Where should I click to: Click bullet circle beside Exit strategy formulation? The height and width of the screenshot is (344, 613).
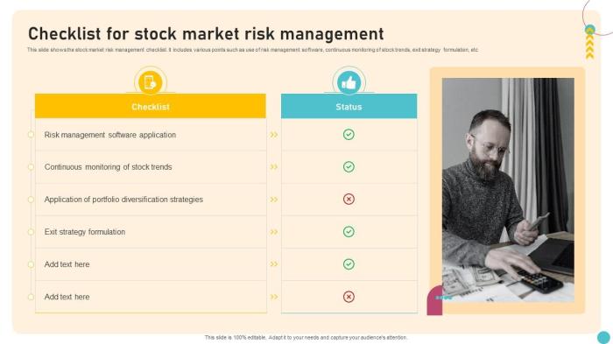[31, 232]
